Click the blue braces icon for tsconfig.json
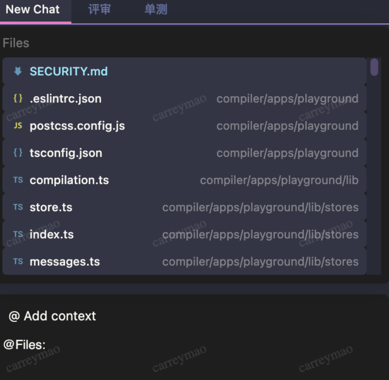The image size is (389, 380). click(18, 153)
